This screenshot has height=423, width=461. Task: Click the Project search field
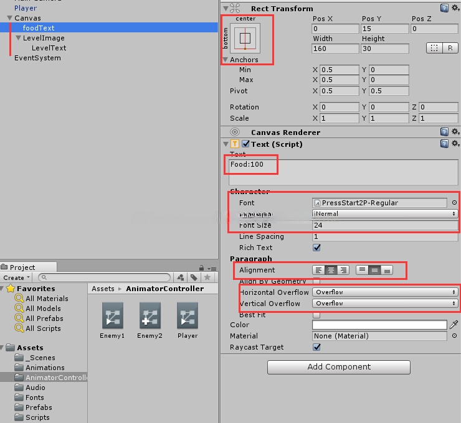[x=105, y=277]
